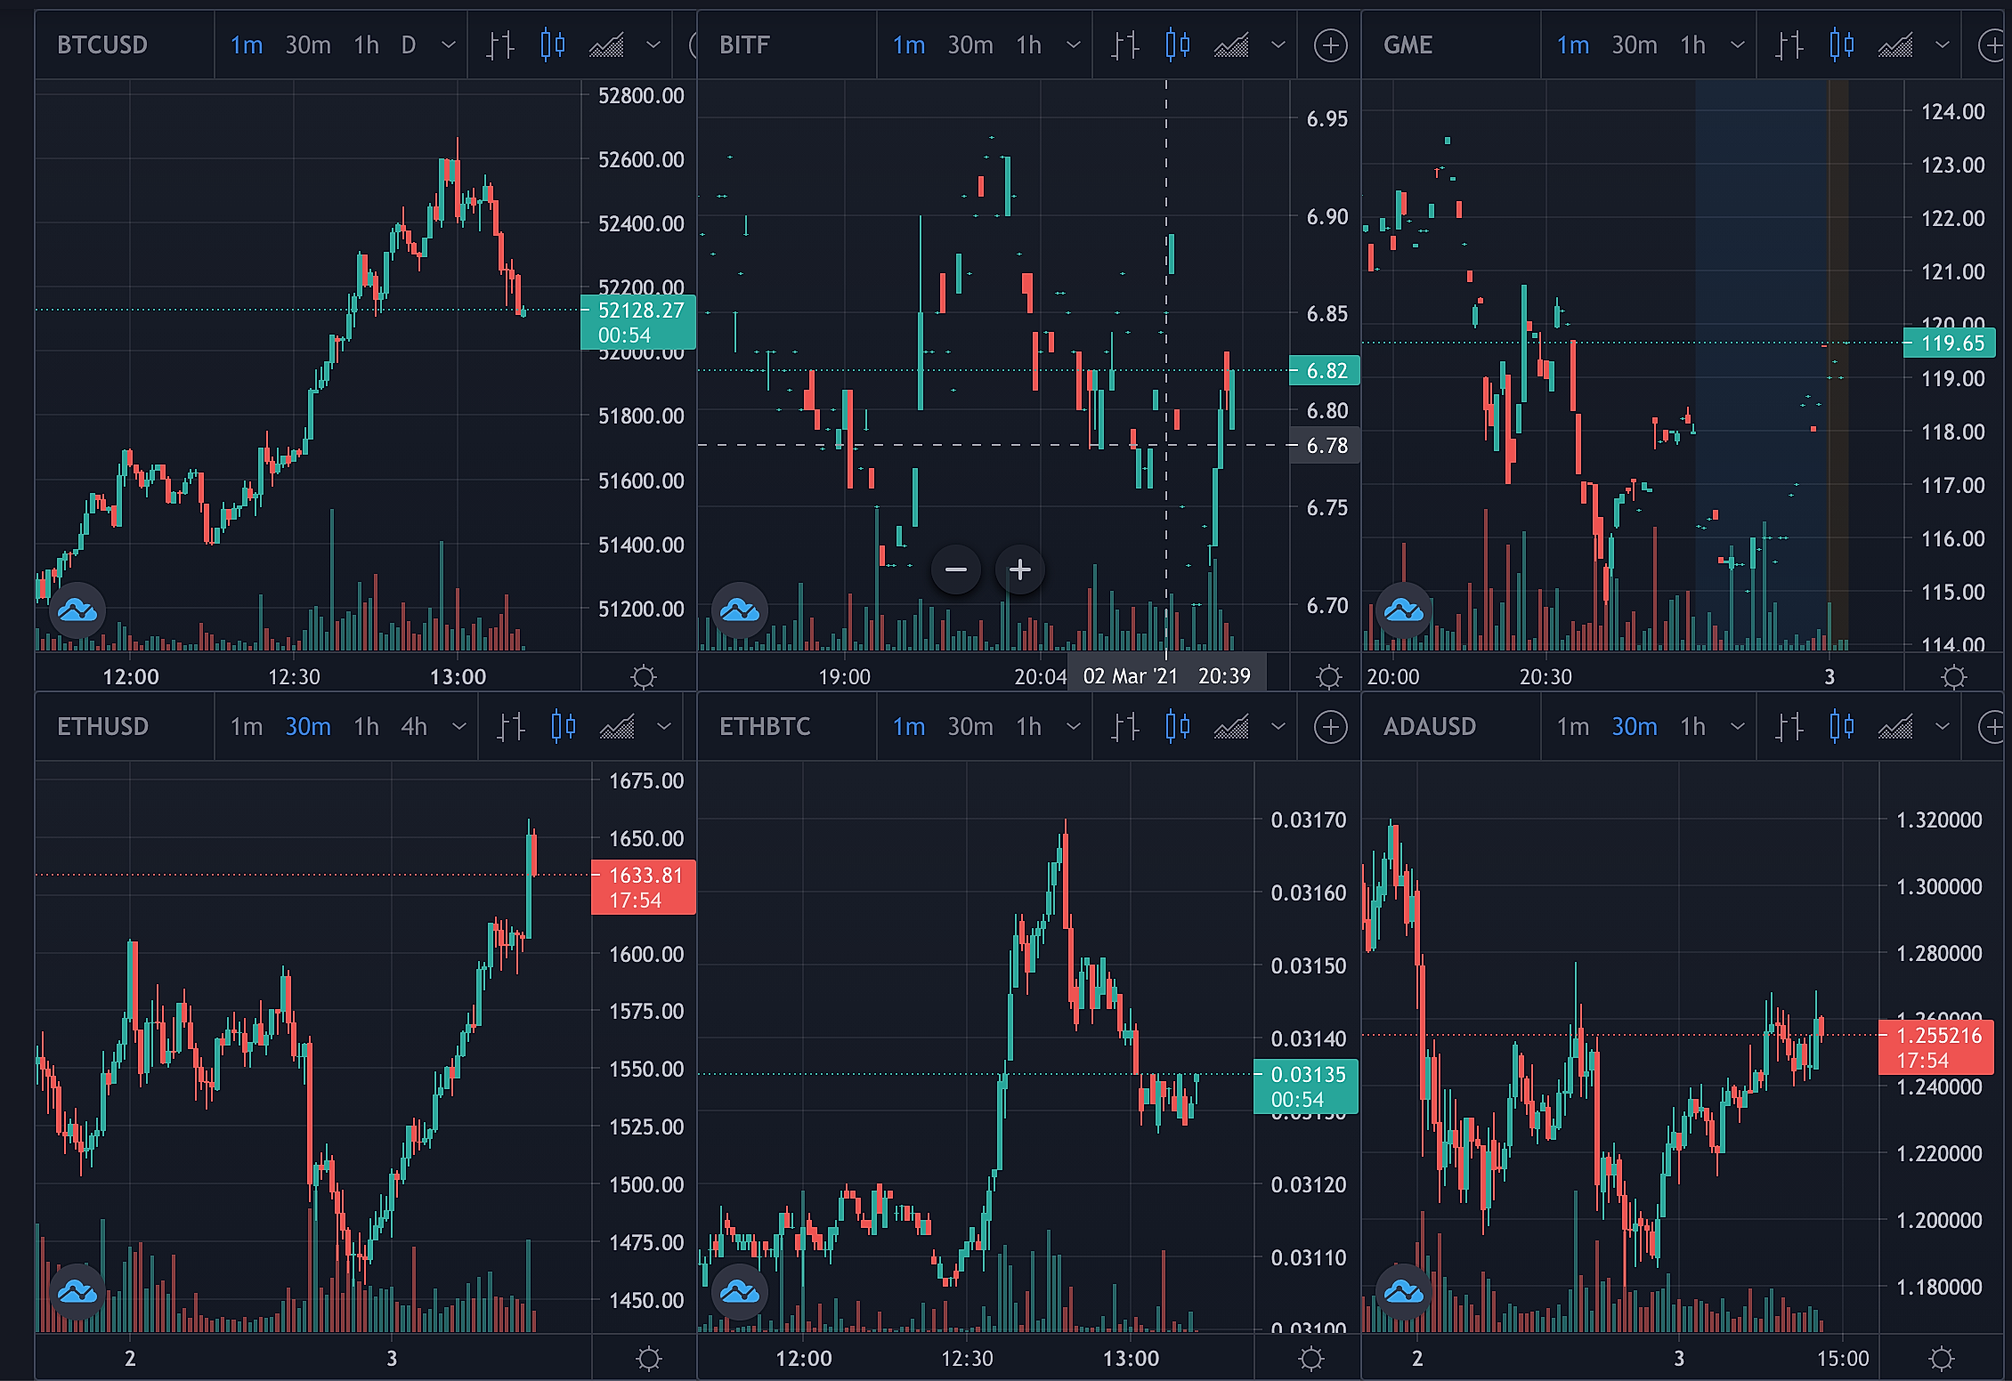The width and height of the screenshot is (2012, 1381).
Task: Click BITF crosshair price label 6.78
Action: (x=1325, y=445)
